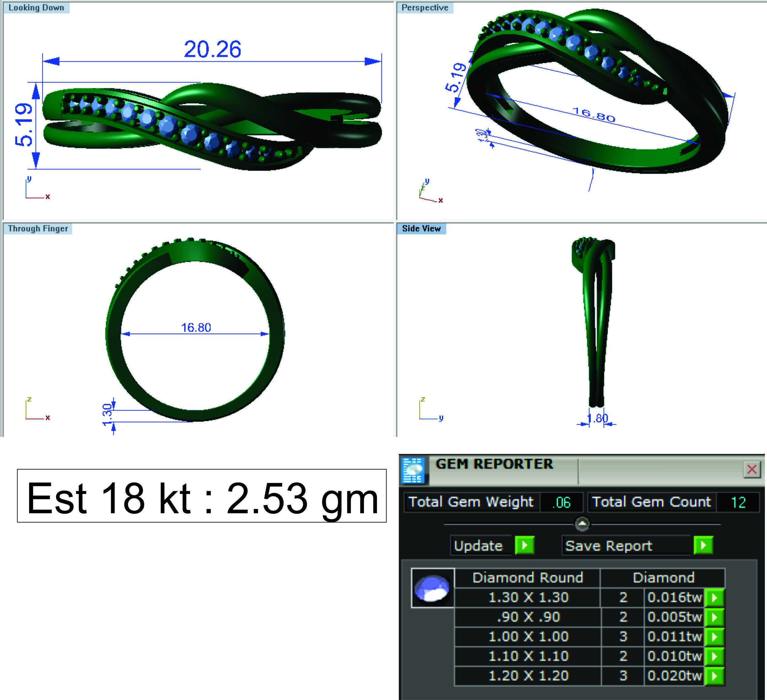Click the axis indicator in Through Finger view
767x700 pixels.
pos(37,408)
